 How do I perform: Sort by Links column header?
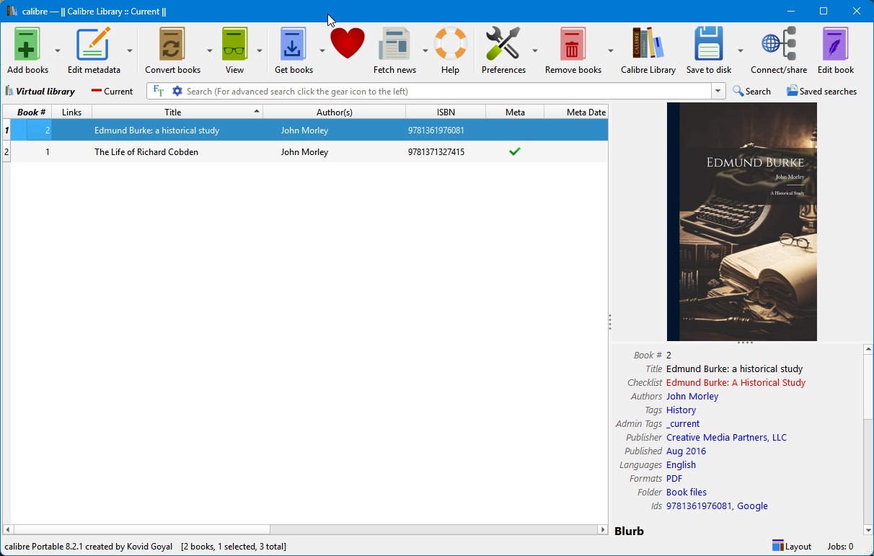[x=72, y=112]
